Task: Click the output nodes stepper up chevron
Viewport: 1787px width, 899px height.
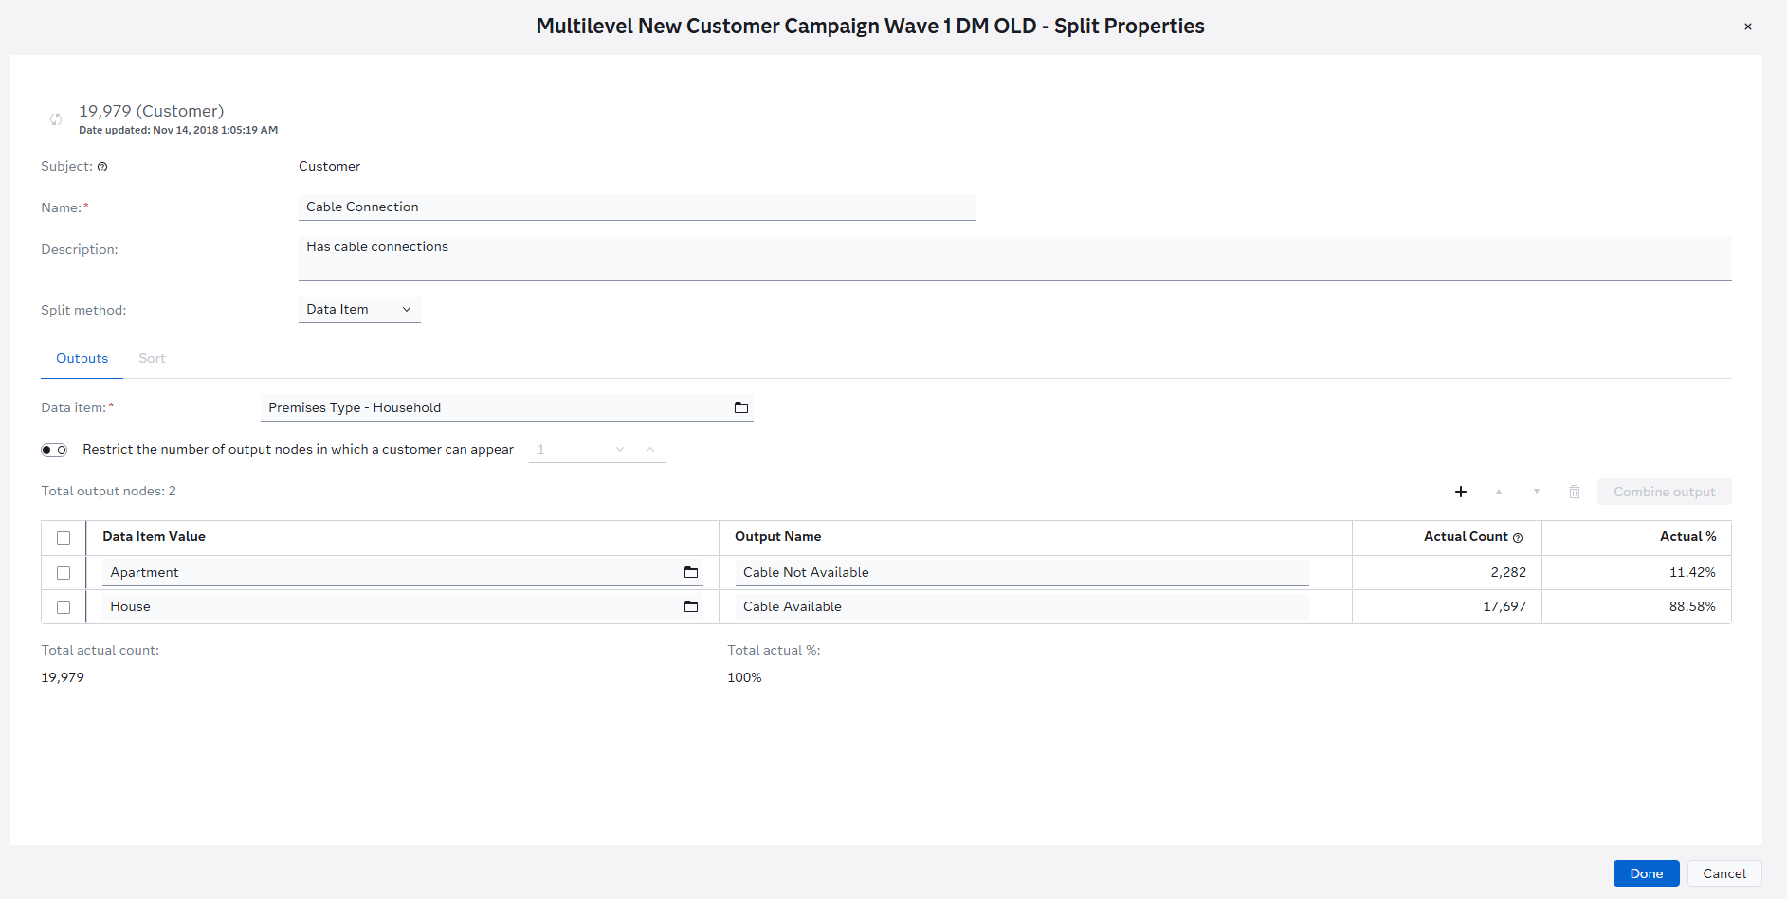Action: [x=649, y=449]
